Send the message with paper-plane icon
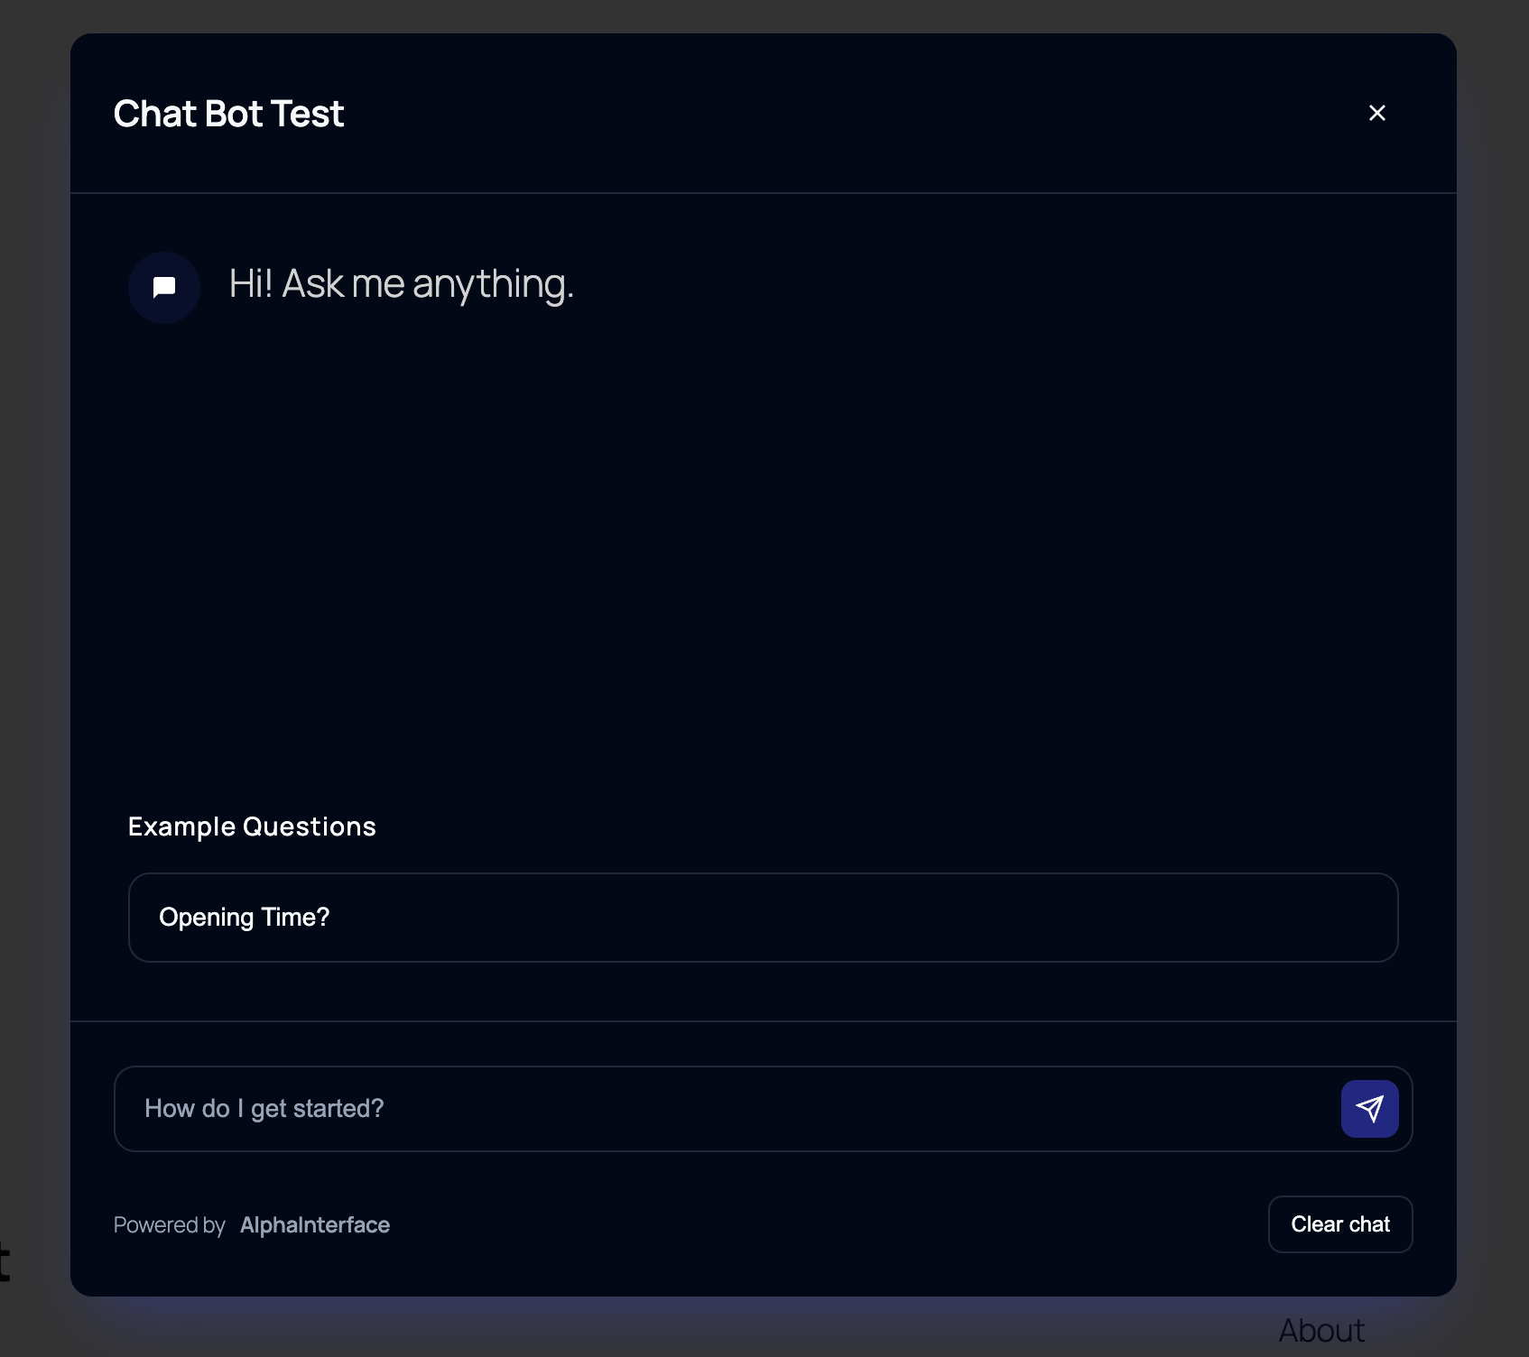 [x=1369, y=1109]
